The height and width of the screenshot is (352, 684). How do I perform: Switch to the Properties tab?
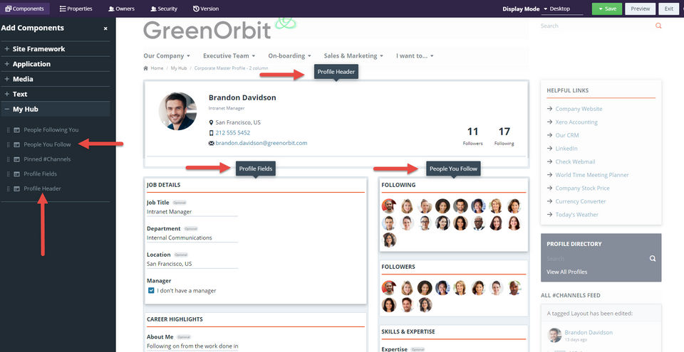pyautogui.click(x=76, y=9)
